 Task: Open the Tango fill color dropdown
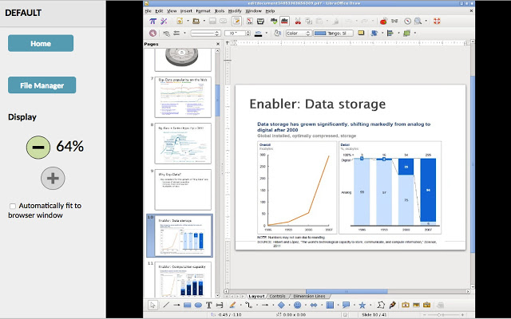click(x=333, y=33)
